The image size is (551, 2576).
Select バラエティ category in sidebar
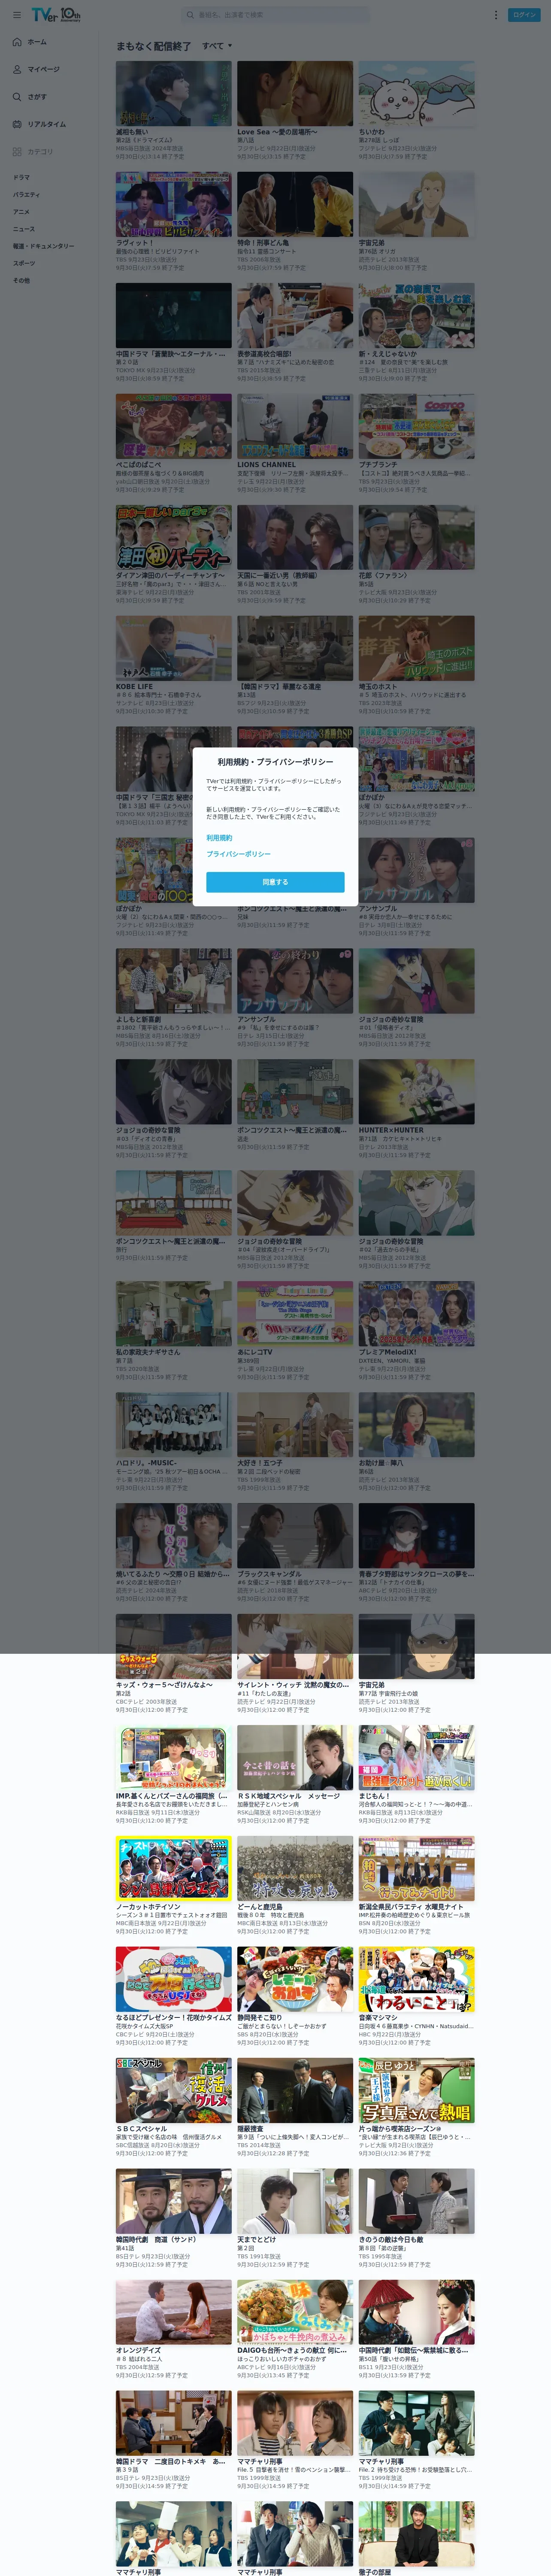[x=27, y=195]
